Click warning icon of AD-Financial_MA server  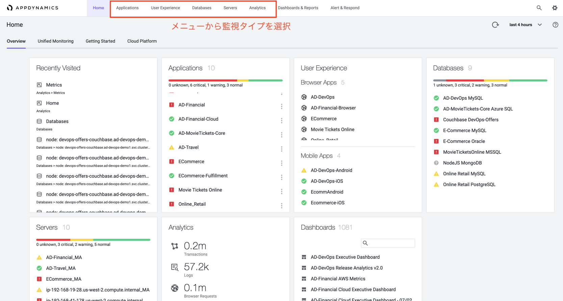coord(39,257)
